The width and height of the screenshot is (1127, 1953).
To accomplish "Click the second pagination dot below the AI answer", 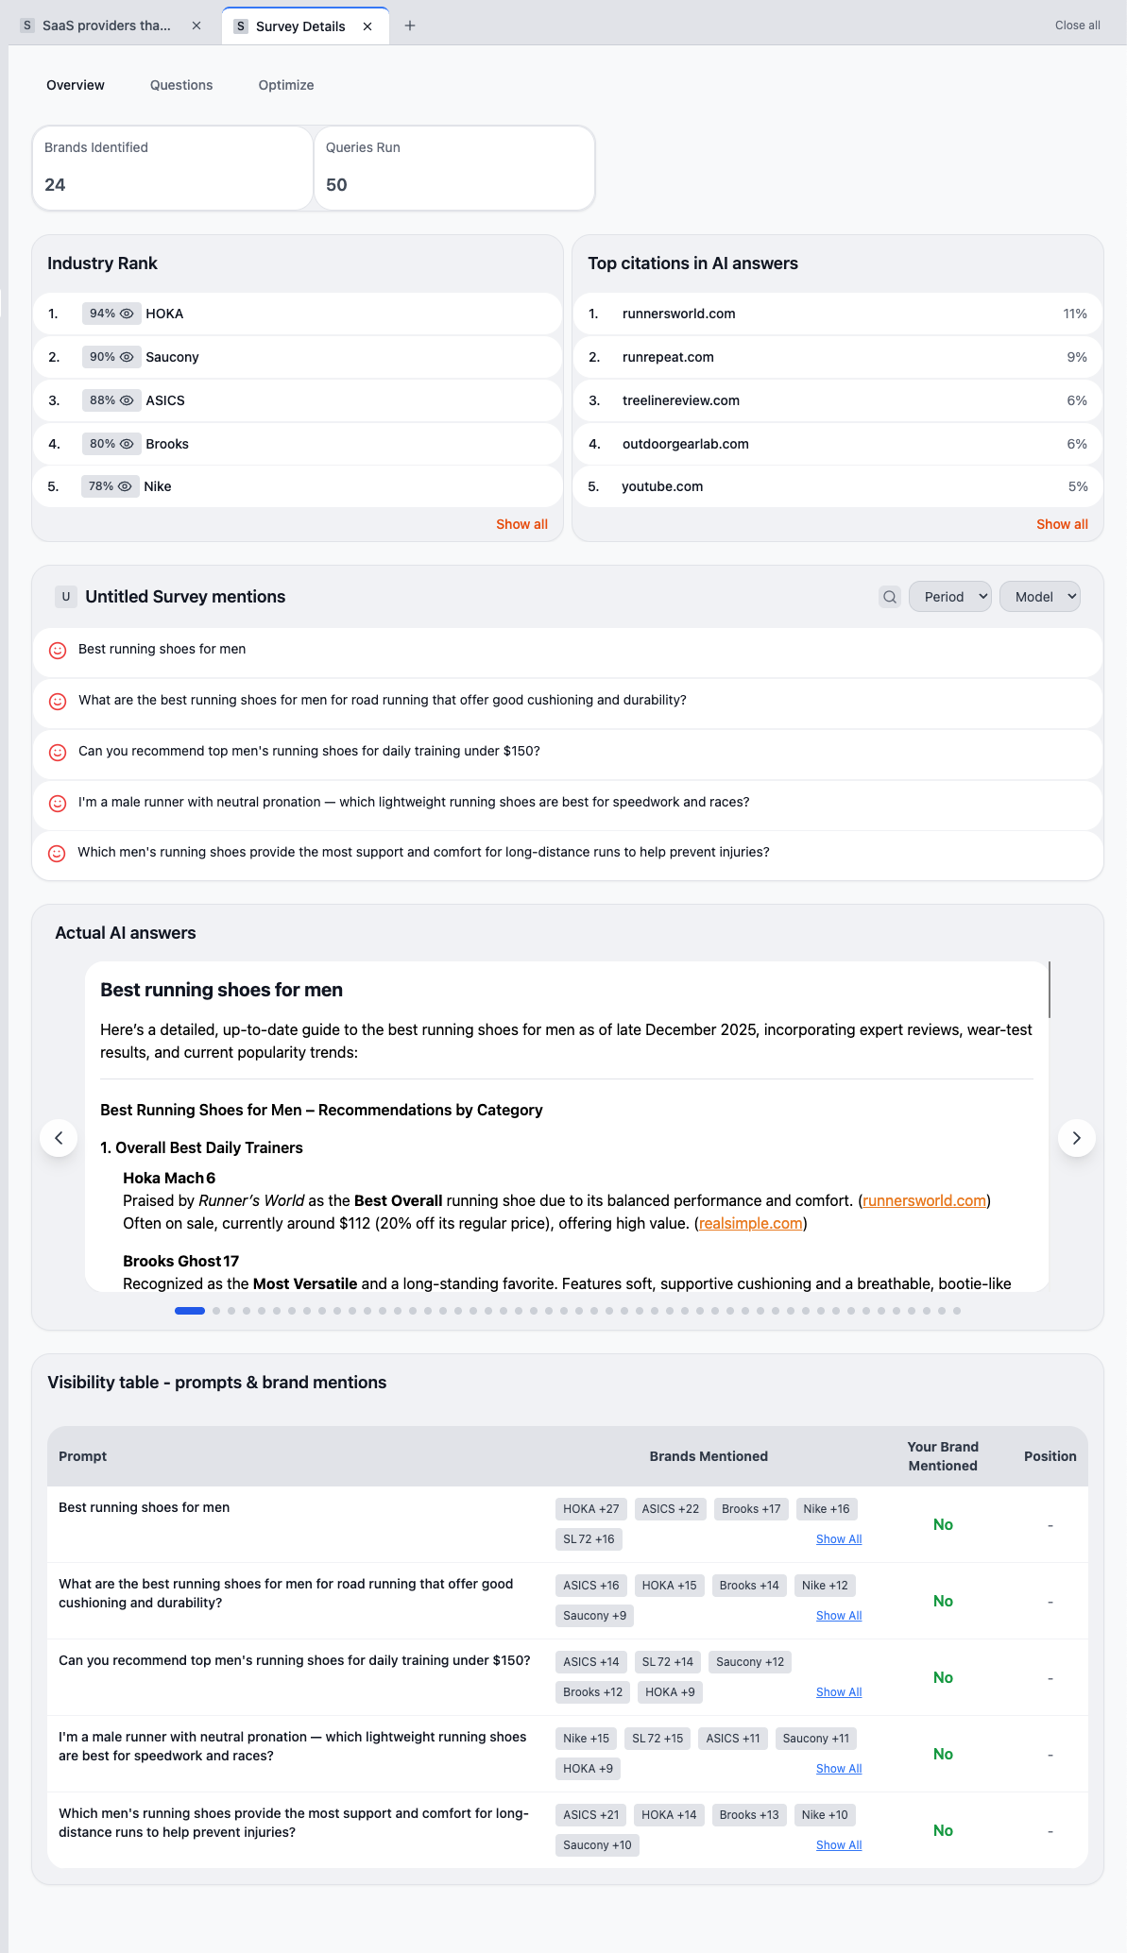I will (215, 1311).
